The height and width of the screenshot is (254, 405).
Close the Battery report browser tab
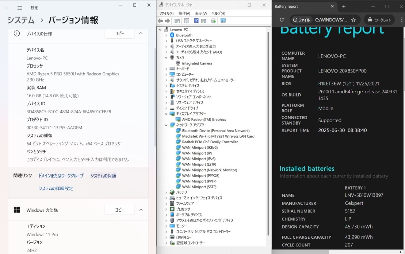(332, 7)
